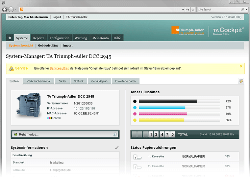
Task: Click the 72% black toner value
Action: coord(229,101)
